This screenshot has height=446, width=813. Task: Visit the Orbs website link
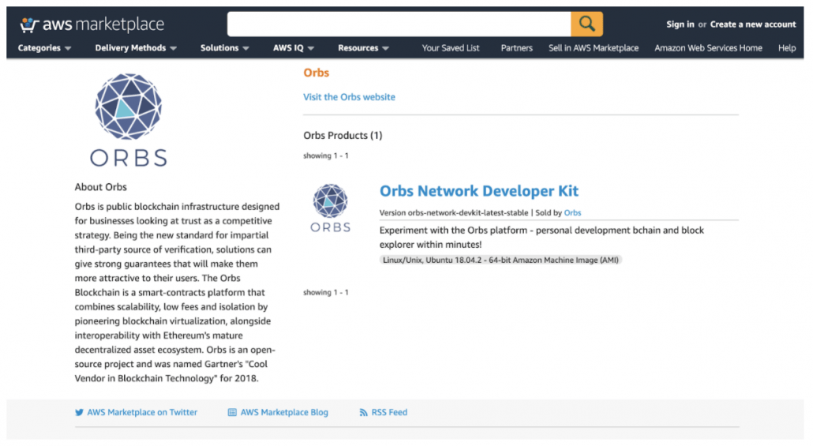pos(349,97)
